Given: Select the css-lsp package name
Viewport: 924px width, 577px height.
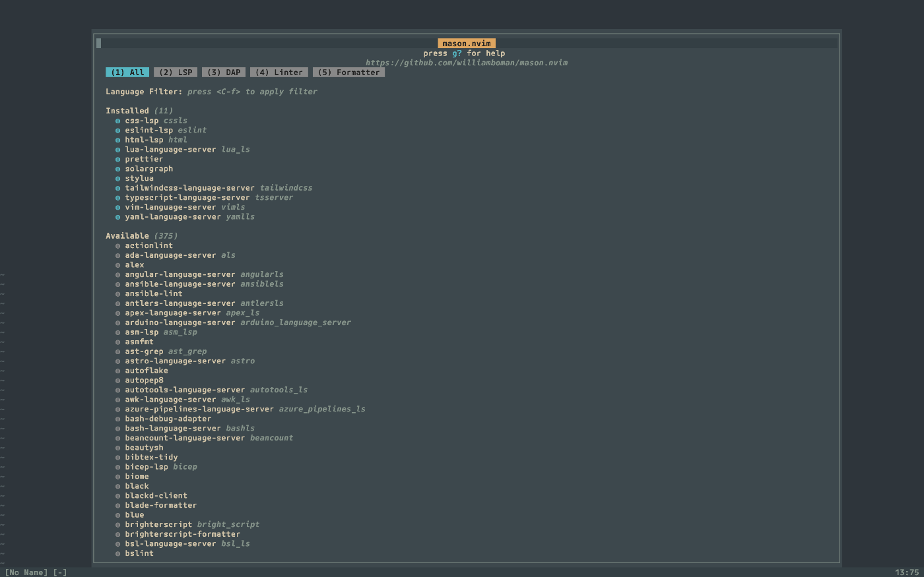Looking at the screenshot, I should (142, 121).
